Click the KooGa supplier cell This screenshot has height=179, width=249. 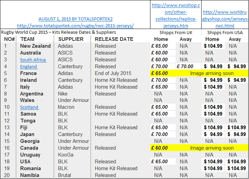pyautogui.click(x=65, y=155)
